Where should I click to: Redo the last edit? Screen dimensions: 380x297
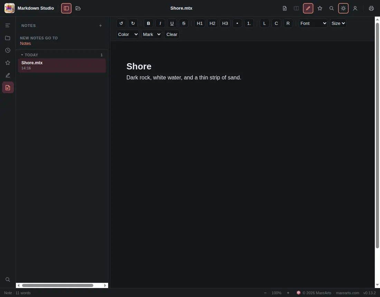pyautogui.click(x=133, y=23)
